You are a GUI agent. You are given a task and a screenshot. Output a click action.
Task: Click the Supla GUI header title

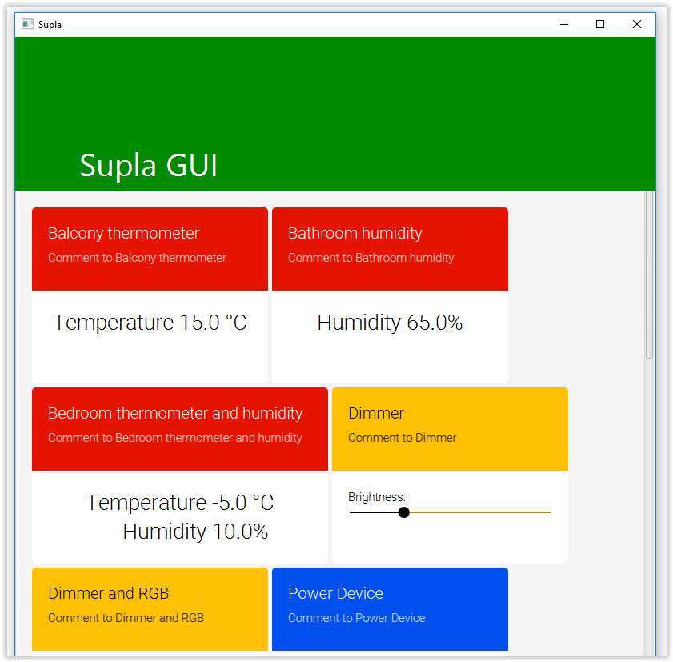click(149, 165)
